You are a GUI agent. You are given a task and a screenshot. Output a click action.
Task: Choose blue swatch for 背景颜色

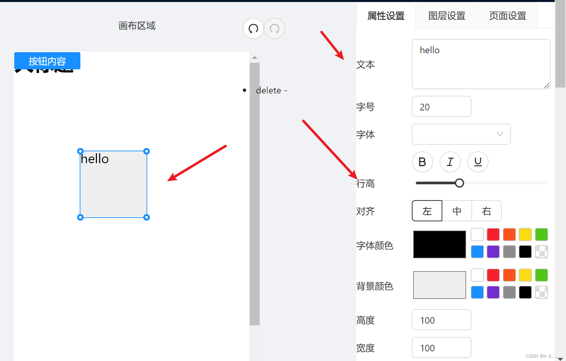477,292
